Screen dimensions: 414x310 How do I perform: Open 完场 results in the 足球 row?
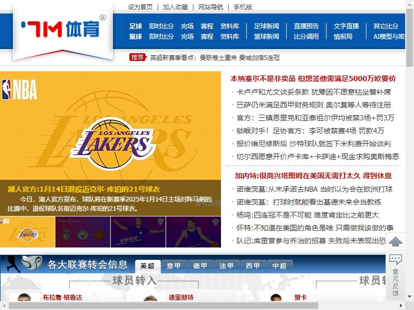click(187, 26)
